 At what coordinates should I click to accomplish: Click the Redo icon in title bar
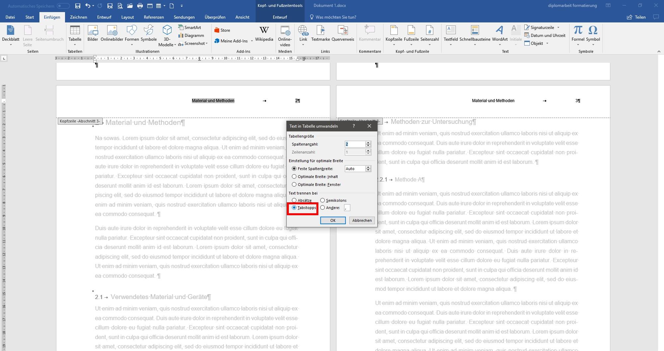(100, 6)
